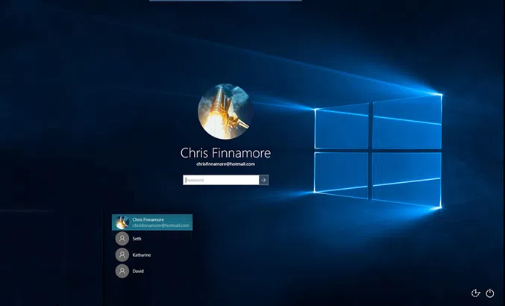The image size is (505, 306).
Task: Click Chris Finnamore's small rocket avatar
Action: pos(122,222)
